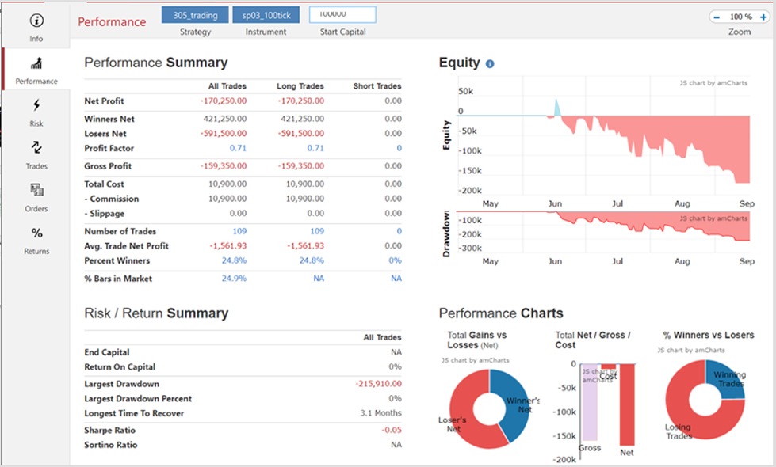The width and height of the screenshot is (776, 467).
Task: Click the Profit Factor row label
Action: click(109, 148)
